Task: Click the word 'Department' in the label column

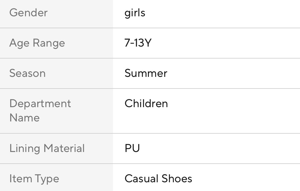Action: click(40, 104)
